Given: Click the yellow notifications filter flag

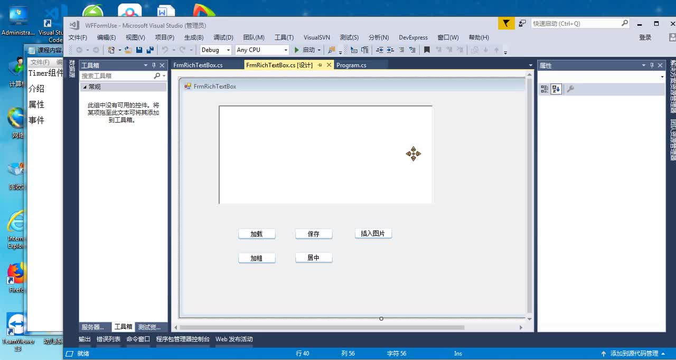Looking at the screenshot, I should 506,23.
